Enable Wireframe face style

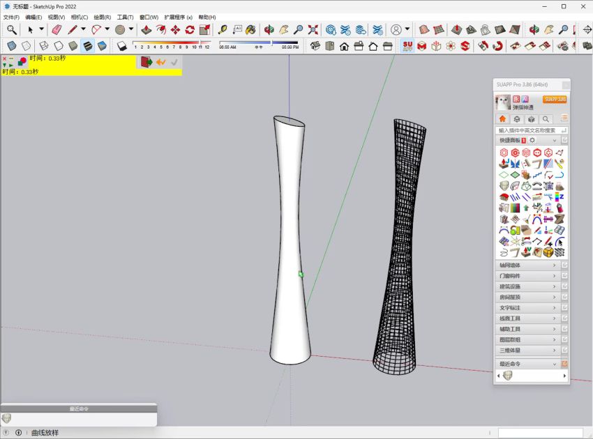pos(44,46)
